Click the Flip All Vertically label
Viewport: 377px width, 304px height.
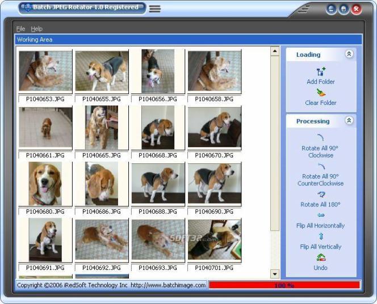320,247
